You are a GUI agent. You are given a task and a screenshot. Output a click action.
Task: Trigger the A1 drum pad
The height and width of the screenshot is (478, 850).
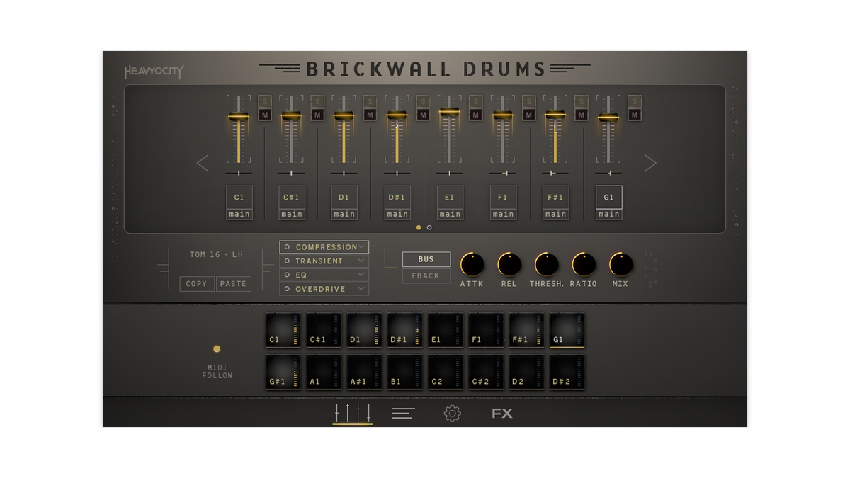(324, 372)
